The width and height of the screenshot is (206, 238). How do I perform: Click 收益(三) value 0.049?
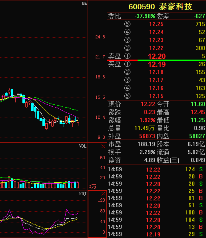198,160
